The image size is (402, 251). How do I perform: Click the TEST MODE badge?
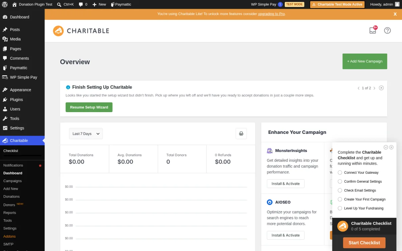(x=294, y=4)
